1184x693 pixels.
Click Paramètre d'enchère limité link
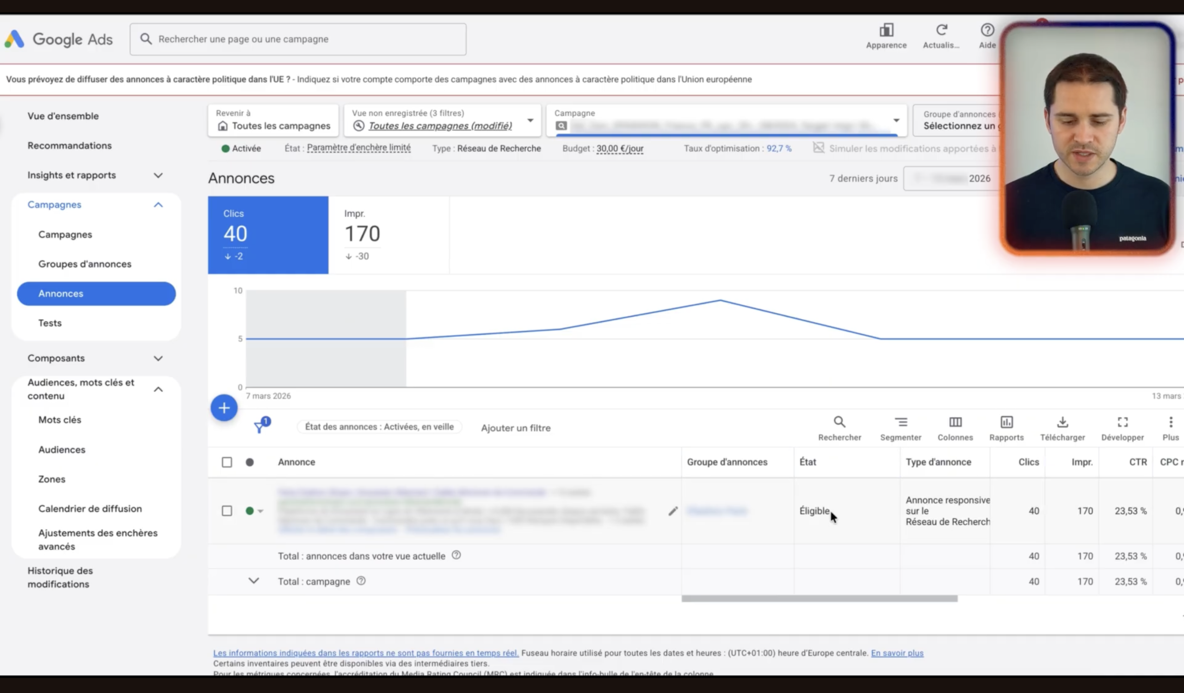[358, 148]
